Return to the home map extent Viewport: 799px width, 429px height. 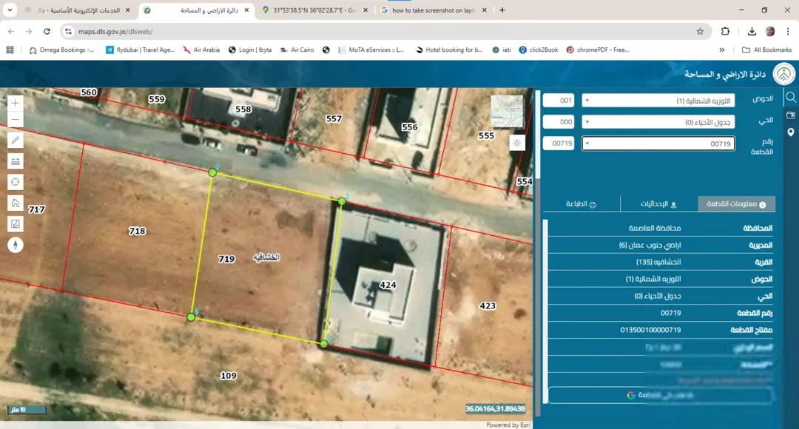point(16,203)
